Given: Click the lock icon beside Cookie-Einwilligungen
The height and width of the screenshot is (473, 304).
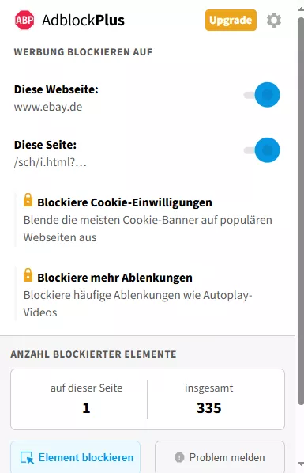Looking at the screenshot, I should pyautogui.click(x=28, y=200).
